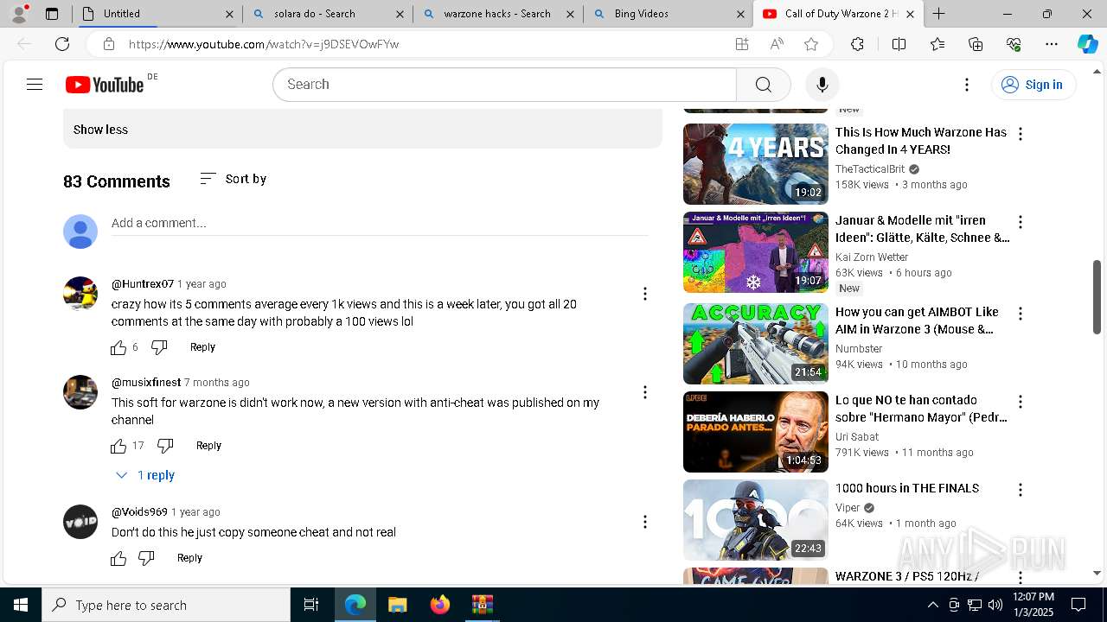Open options for '1000 hours in THE FINALS' video

click(x=1021, y=490)
